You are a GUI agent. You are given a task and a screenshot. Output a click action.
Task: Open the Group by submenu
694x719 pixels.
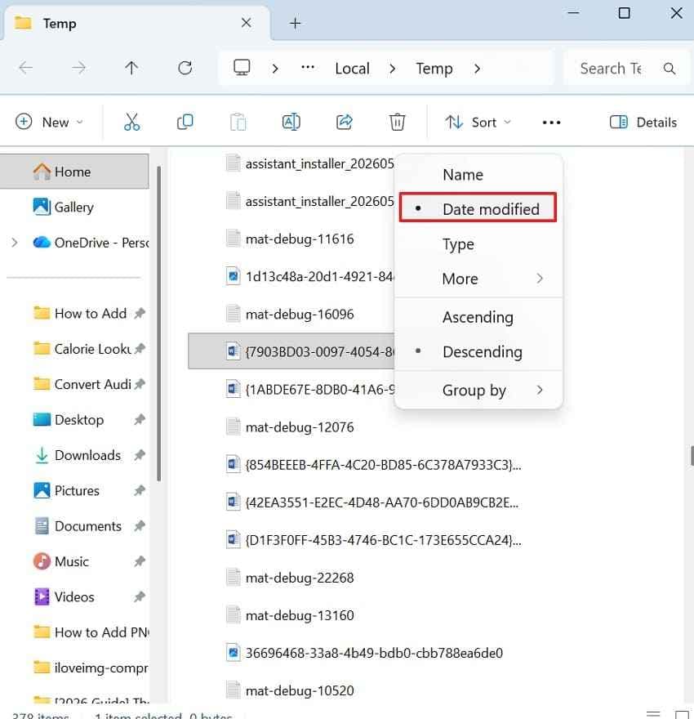pos(478,391)
